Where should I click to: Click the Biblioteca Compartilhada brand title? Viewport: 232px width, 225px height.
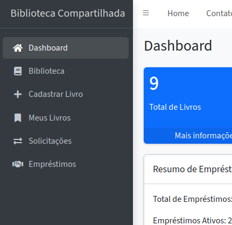point(68,13)
